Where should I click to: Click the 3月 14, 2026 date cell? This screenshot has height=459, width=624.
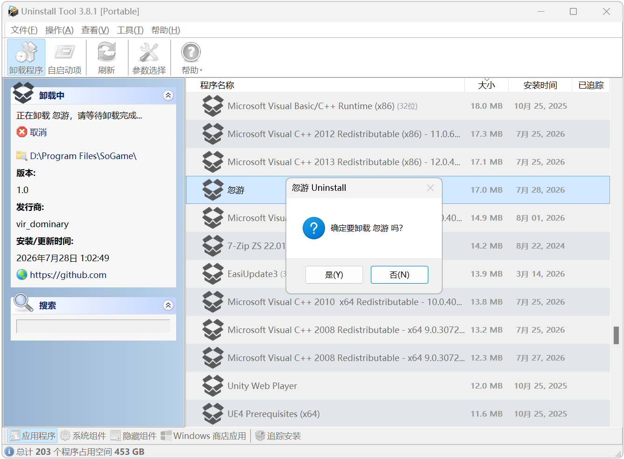pos(540,274)
